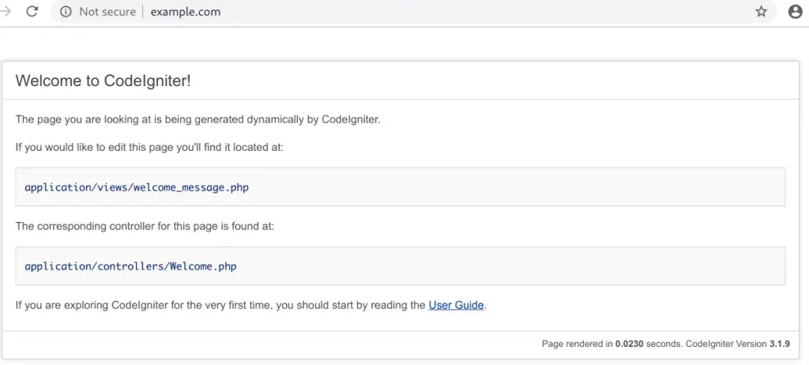Select the application/controllers/Welcome.php path

[x=130, y=266]
